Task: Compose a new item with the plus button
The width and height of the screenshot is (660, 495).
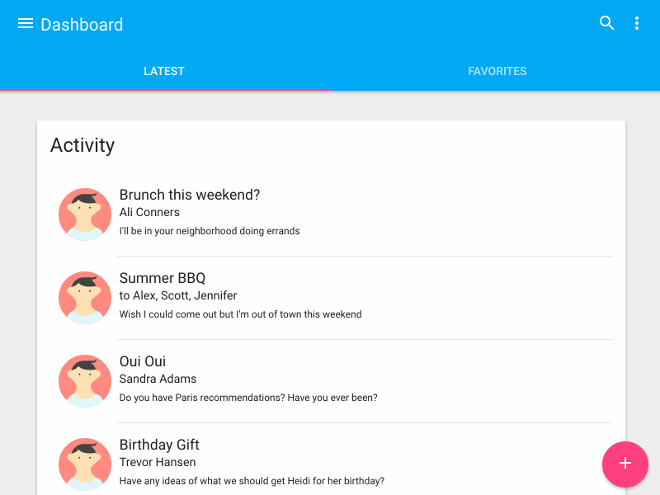Action: coord(625,464)
